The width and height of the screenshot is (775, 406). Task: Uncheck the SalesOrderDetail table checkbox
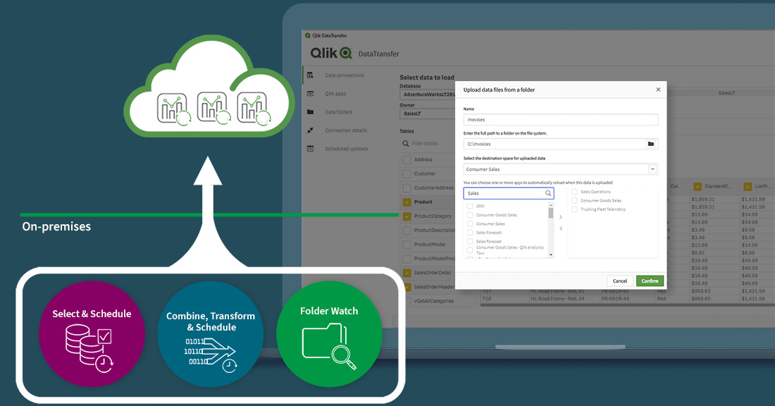407,273
